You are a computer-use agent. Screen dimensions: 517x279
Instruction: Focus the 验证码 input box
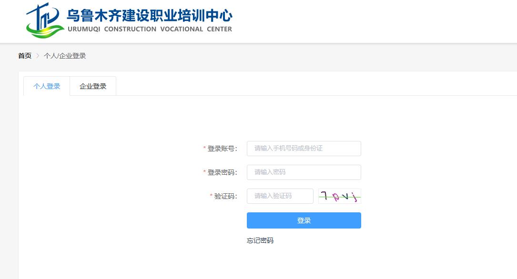click(x=280, y=196)
